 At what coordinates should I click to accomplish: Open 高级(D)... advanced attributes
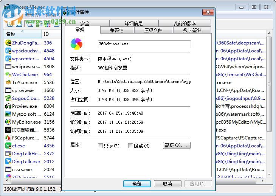177,145
